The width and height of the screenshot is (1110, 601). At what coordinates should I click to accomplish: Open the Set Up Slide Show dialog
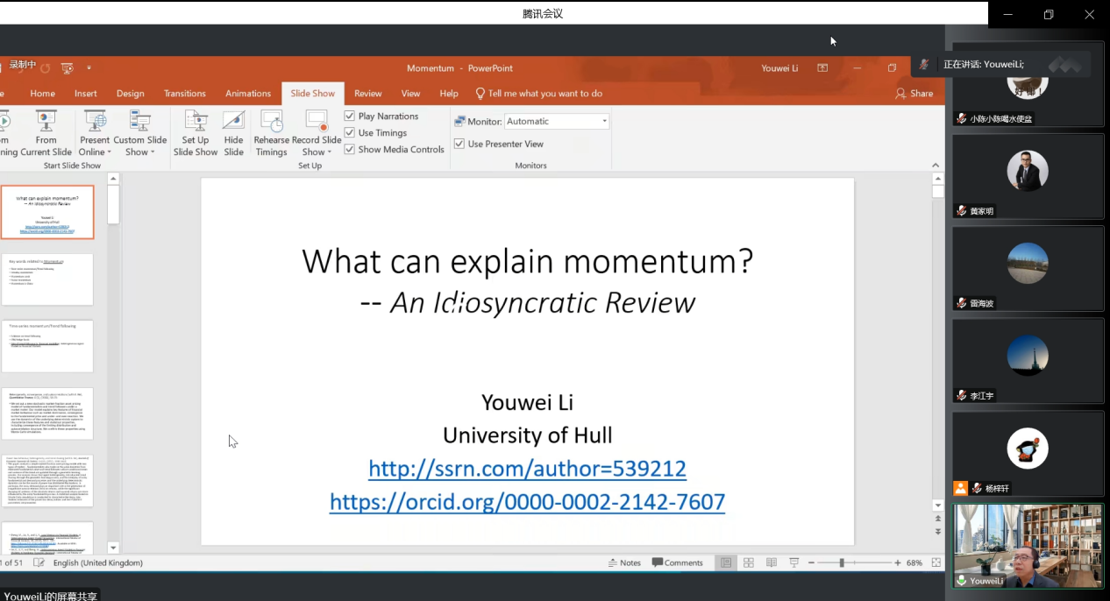click(196, 122)
